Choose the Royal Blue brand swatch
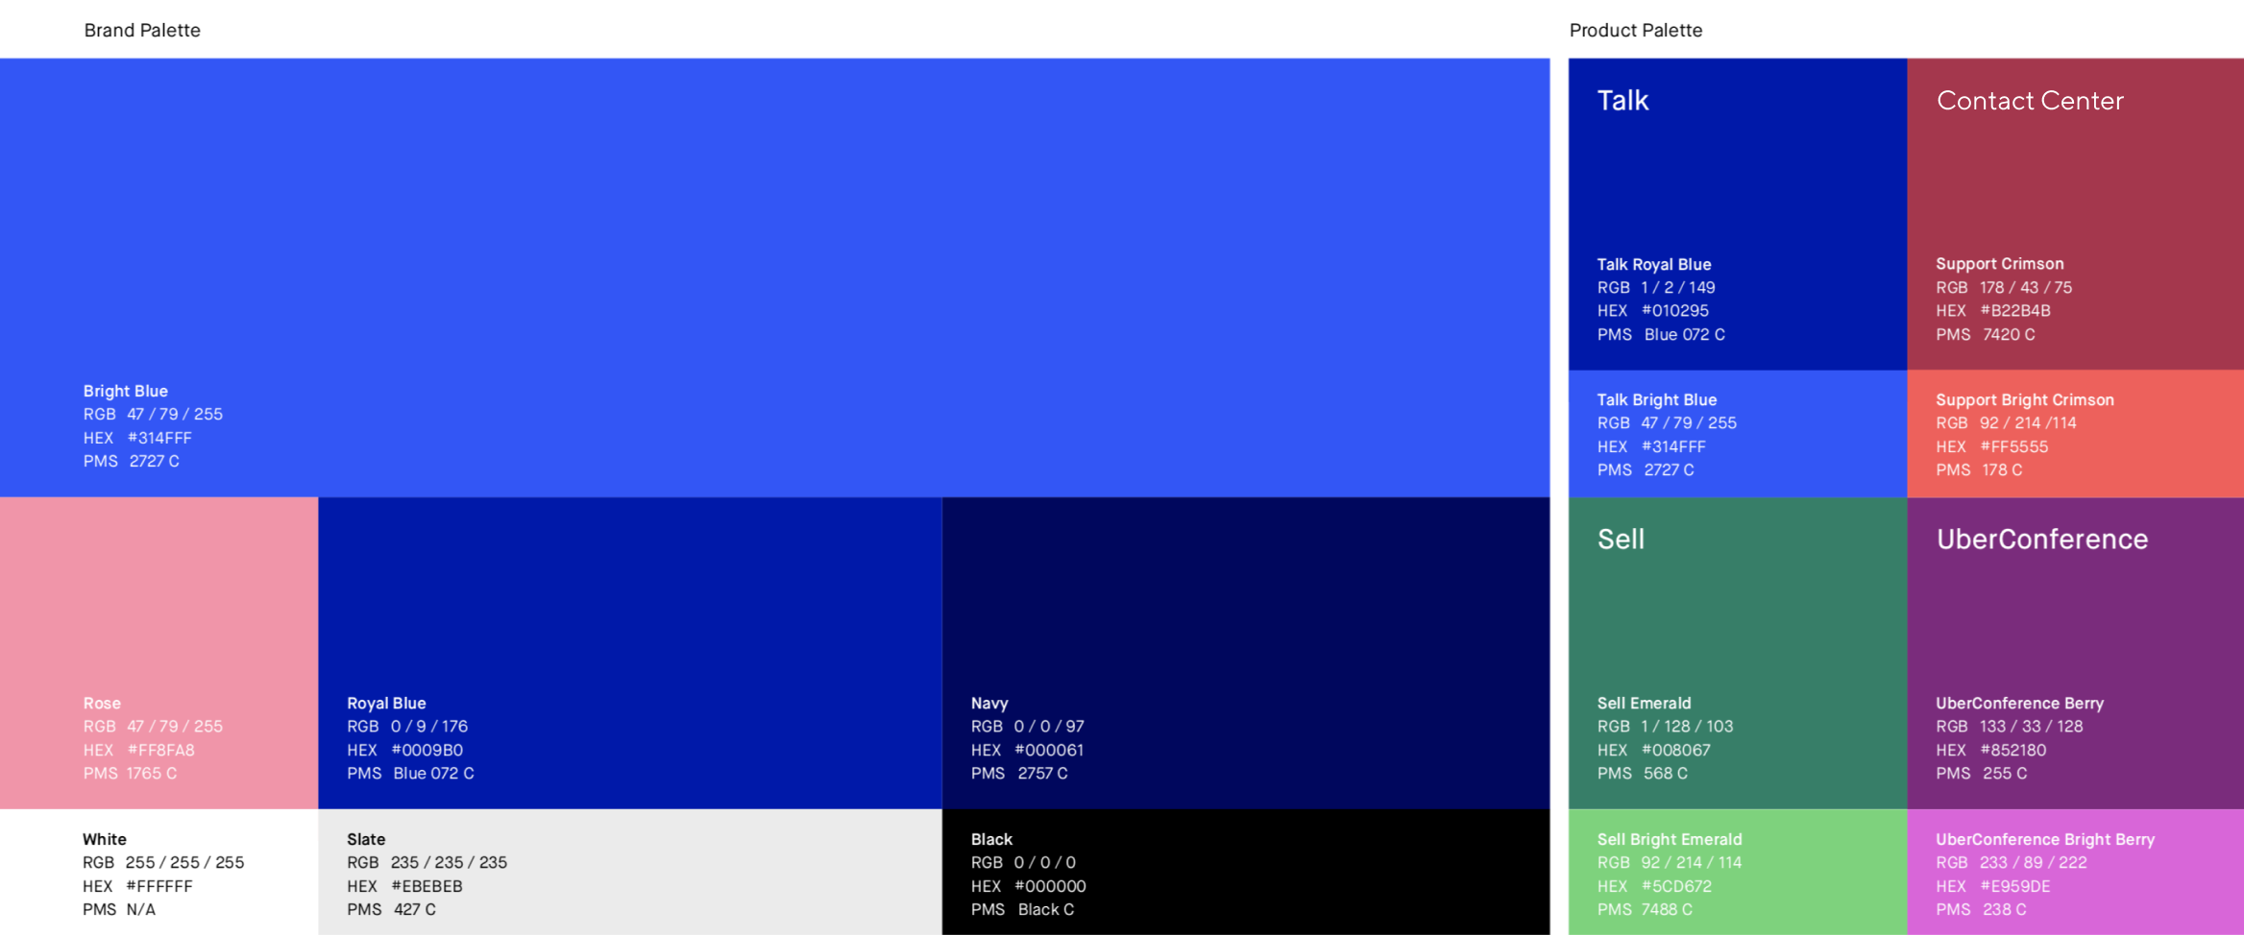Screen dimensions: 2244x935 [x=630, y=653]
